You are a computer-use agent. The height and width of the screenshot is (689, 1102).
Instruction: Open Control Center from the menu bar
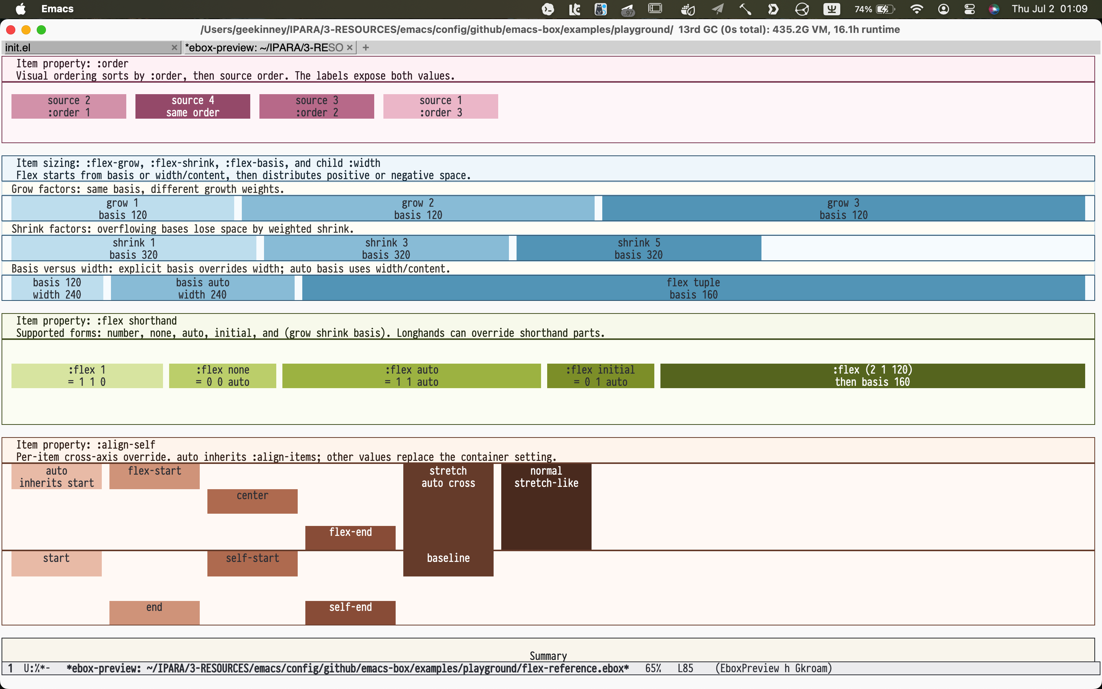[969, 9]
